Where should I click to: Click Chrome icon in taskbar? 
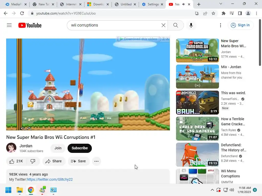point(31,190)
